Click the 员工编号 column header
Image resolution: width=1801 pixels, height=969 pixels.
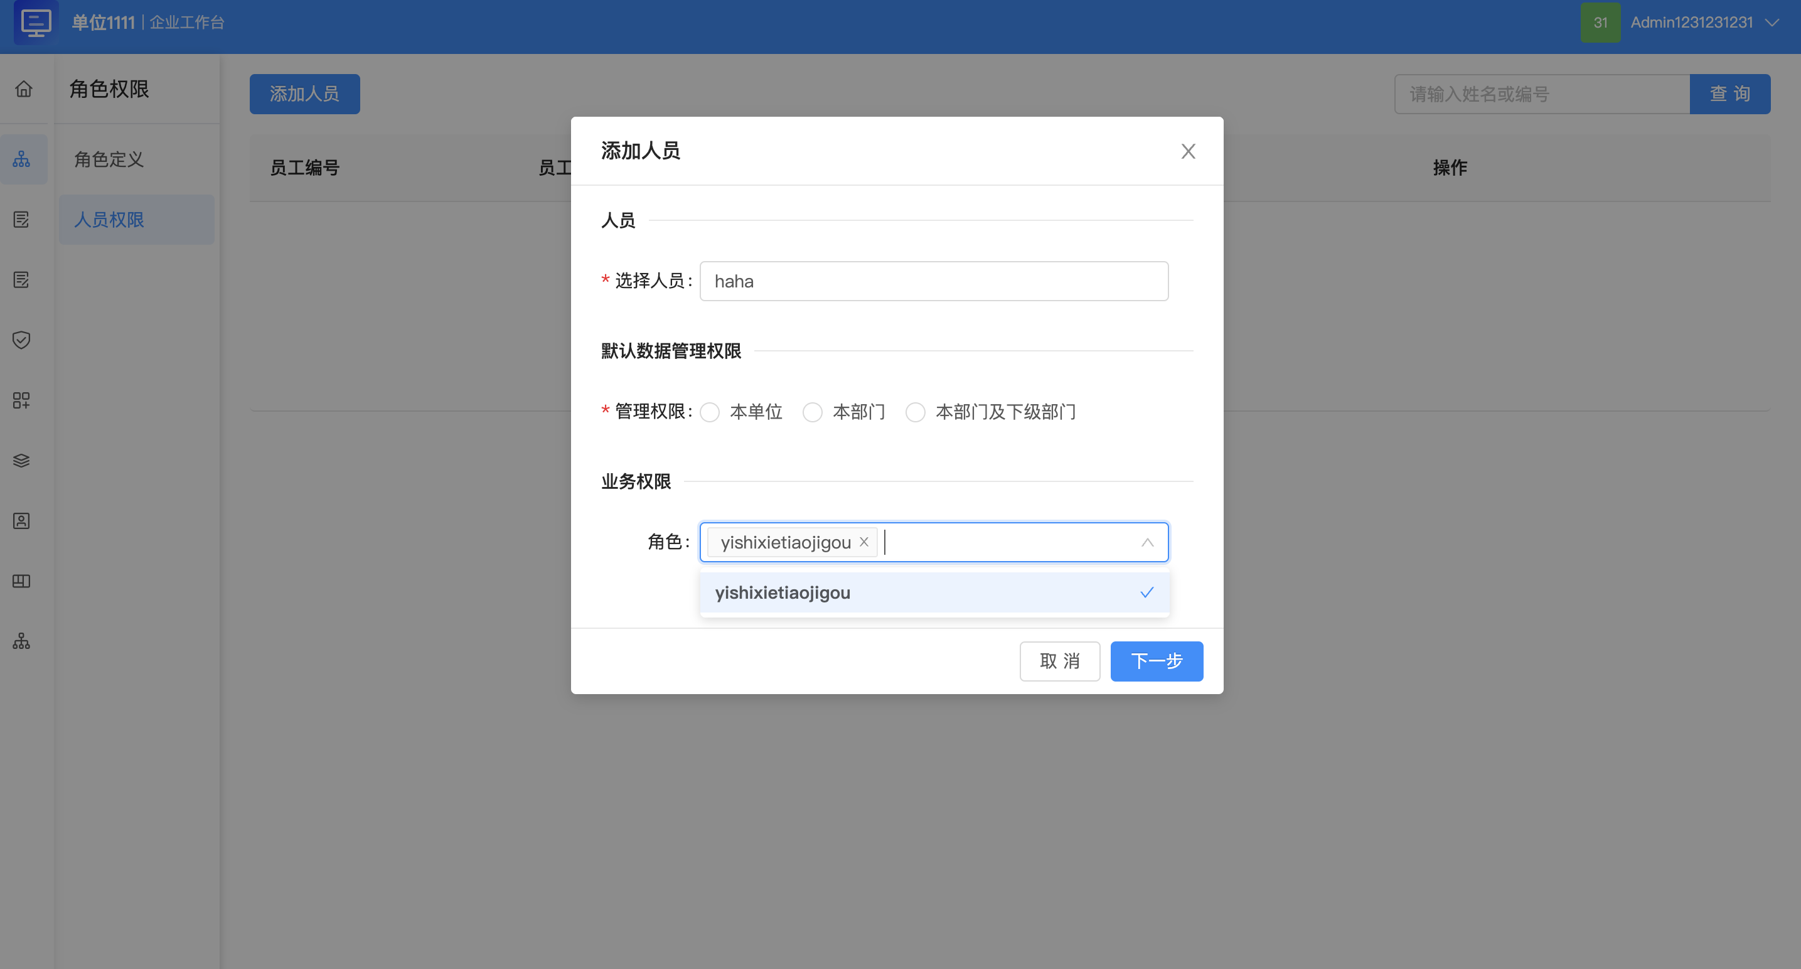click(305, 168)
